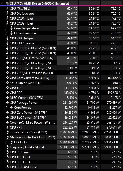This screenshot has width=123, height=171.
Task: Click lightning icon beside CPU EDC
Action: (x=7, y=93)
